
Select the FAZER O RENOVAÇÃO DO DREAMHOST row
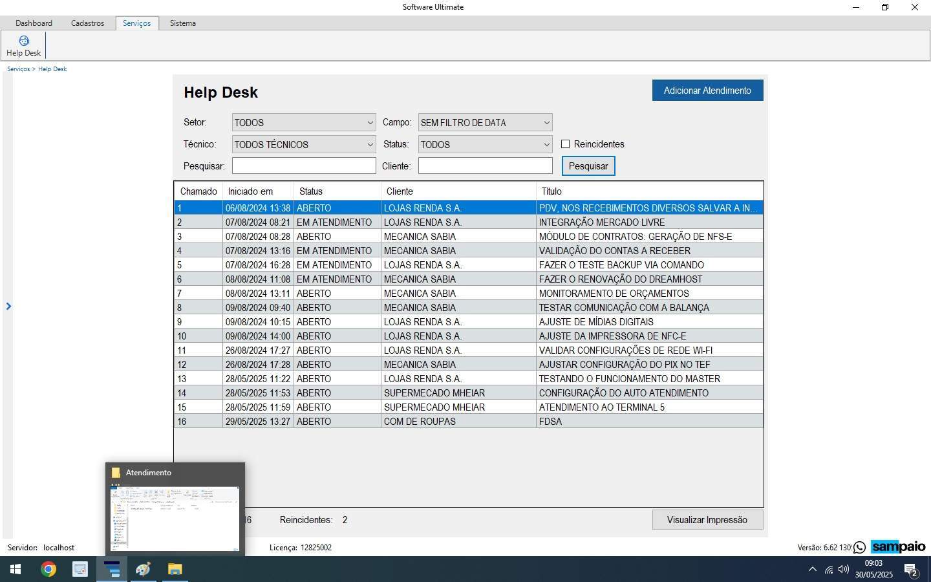(x=469, y=279)
